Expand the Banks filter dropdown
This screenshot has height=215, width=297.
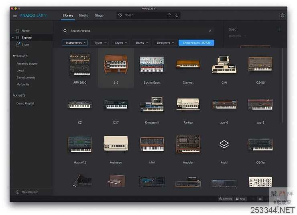142,43
